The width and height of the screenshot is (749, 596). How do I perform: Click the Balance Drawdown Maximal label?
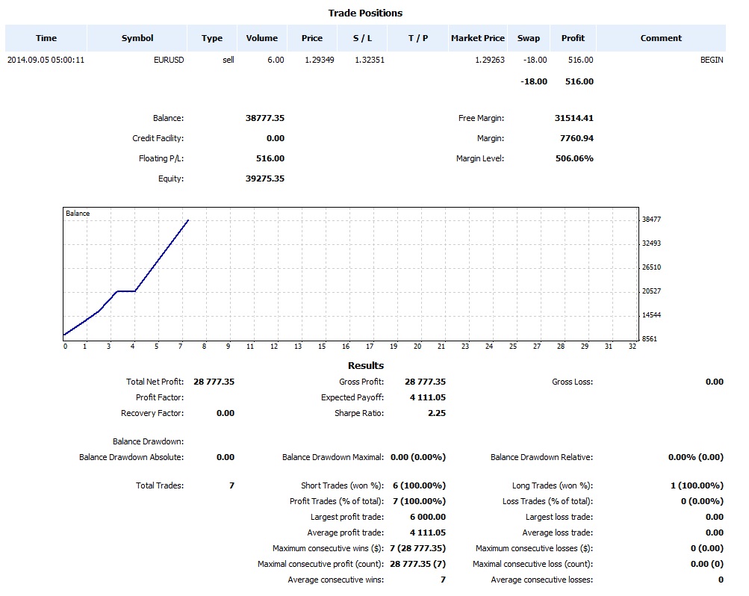coord(333,457)
